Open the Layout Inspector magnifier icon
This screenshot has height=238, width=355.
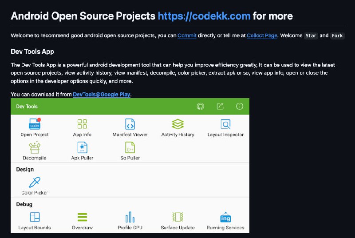(x=225, y=124)
